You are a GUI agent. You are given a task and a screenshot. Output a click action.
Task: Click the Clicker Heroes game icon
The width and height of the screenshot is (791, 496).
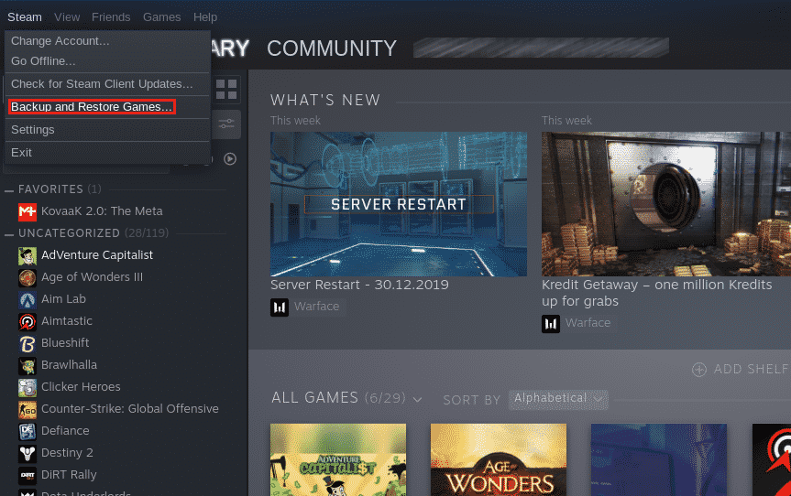click(x=27, y=388)
